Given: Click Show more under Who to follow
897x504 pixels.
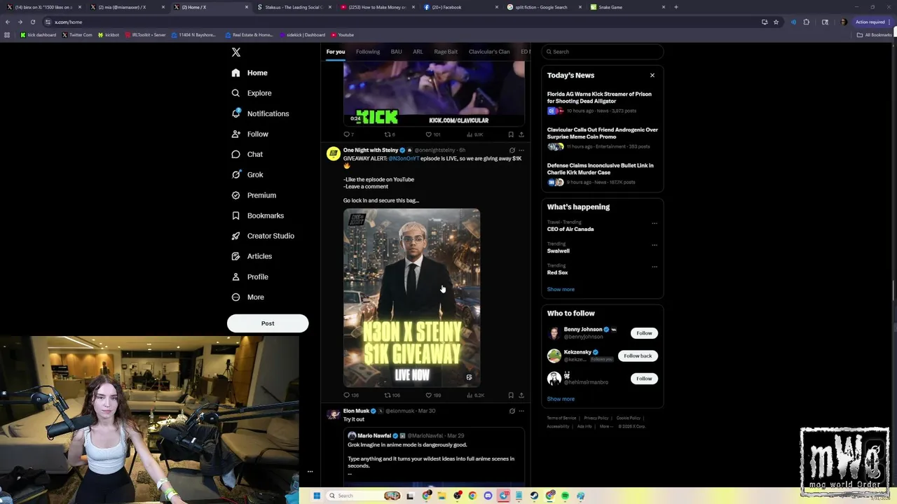Looking at the screenshot, I should 561,399.
